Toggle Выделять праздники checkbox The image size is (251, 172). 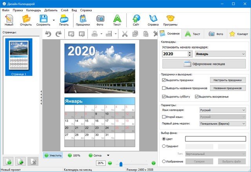pos(164,80)
